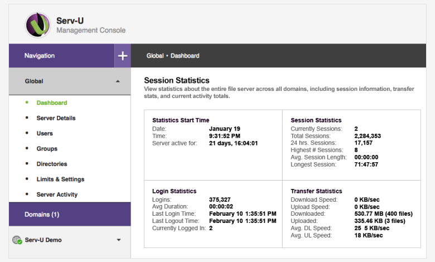Viewport: 435px width, 262px height.
Task: Expand the Serv-U Demo dropdown arrow
Action: (118, 240)
